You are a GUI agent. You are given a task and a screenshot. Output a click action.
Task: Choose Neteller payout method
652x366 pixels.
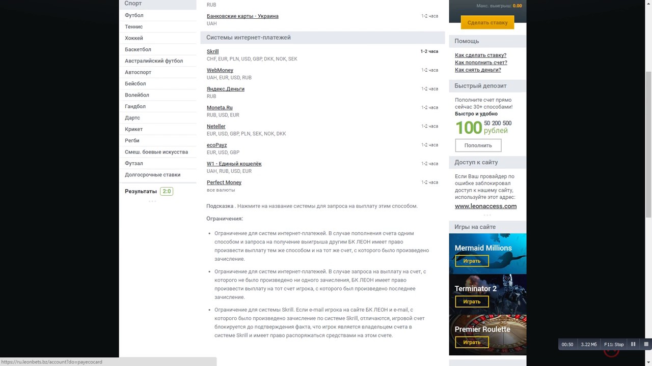tap(216, 126)
